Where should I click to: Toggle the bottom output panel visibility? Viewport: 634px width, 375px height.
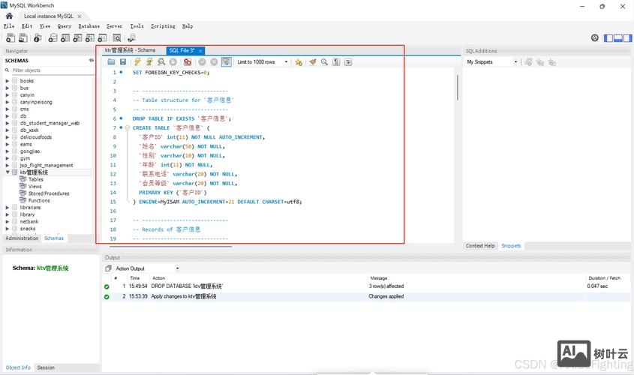617,38
